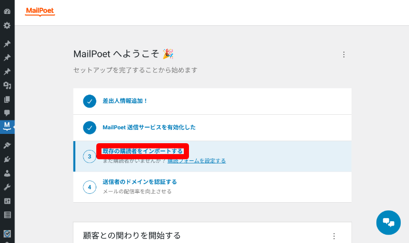
Task: Click the checked circle beside 差出人情報追加！
Action: point(90,101)
